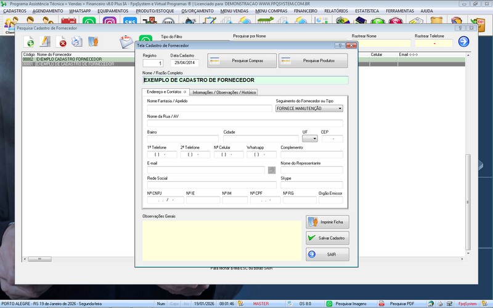Click the new supplier add icon
Image resolution: width=493 pixels, height=308 pixels.
29,42
